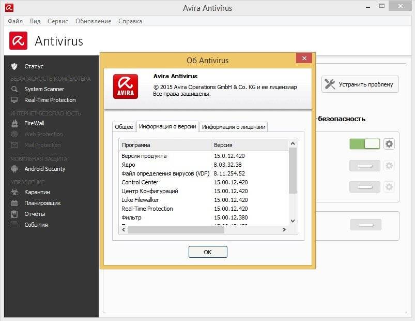Image resolution: width=415 pixels, height=321 pixels.
Task: Select the Версия продукта row
Action: (x=204, y=156)
